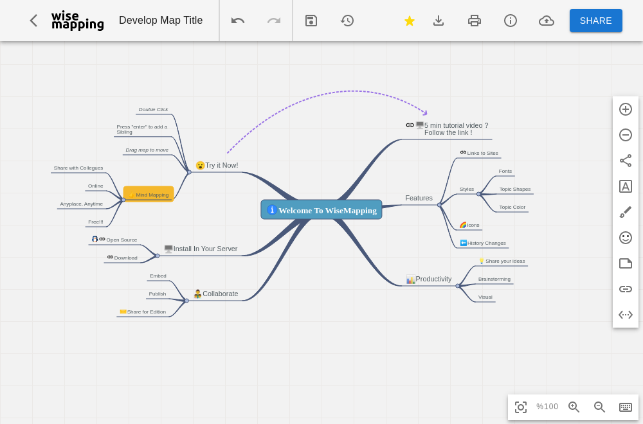Screen dimensions: 643x424
Task: Collapse the 'Mind Mapping' branch connector
Action: pyautogui.click(x=123, y=200)
